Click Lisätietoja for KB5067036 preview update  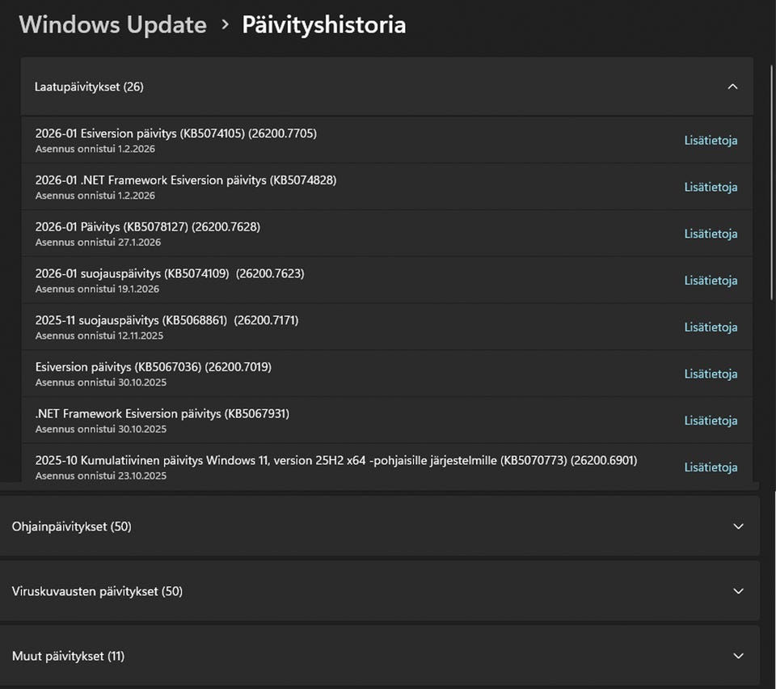pos(711,374)
